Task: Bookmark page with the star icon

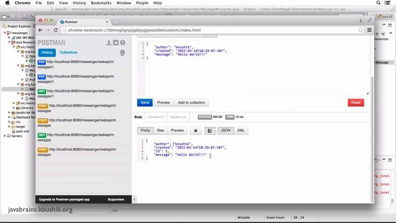Action: pyautogui.click(x=361, y=30)
